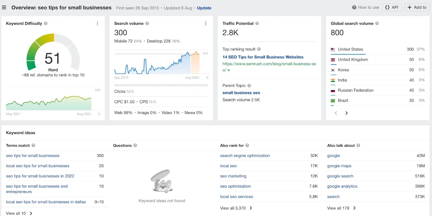The height and width of the screenshot is (216, 432).
Task: Click the gray Clicks distribution bar
Action: (161, 85)
